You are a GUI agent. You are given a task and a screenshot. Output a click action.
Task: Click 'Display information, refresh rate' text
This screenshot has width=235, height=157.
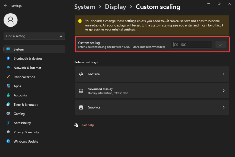[108, 93]
